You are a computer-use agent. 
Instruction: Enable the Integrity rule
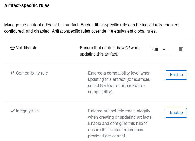(176, 113)
